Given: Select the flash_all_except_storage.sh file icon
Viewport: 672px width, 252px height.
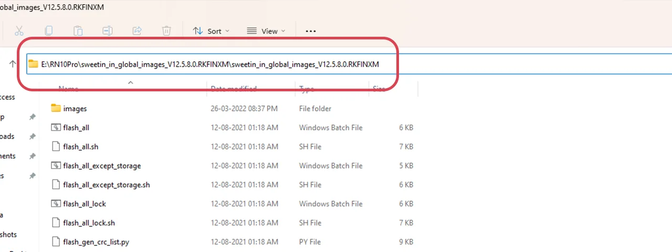Looking at the screenshot, I should [x=56, y=185].
